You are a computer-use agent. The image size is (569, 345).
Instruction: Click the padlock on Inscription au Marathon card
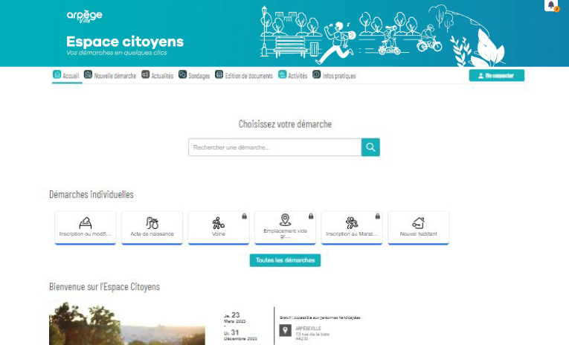[x=378, y=216]
